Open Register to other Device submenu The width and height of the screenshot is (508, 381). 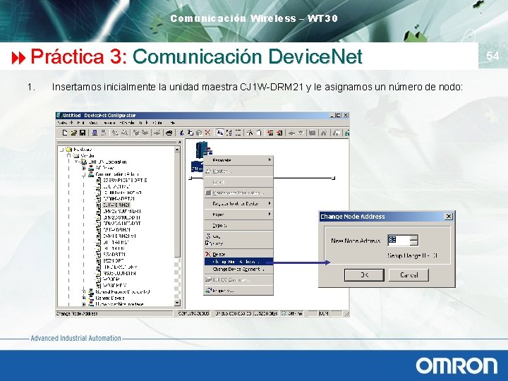(238, 203)
